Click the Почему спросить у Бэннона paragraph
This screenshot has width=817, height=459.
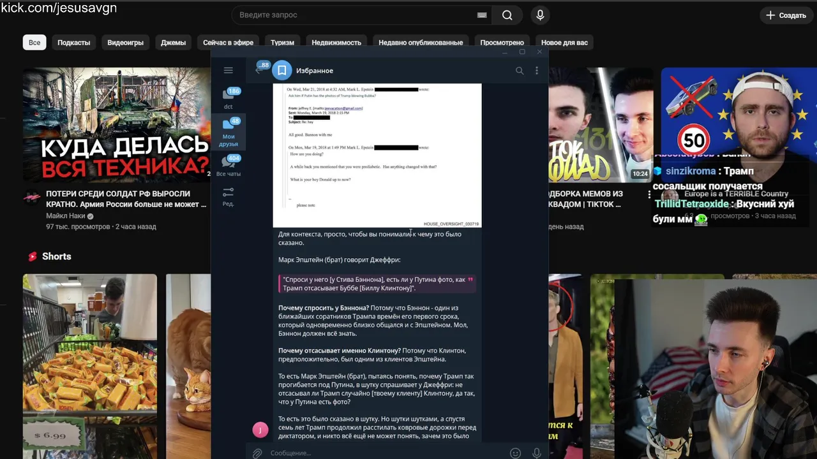(373, 321)
